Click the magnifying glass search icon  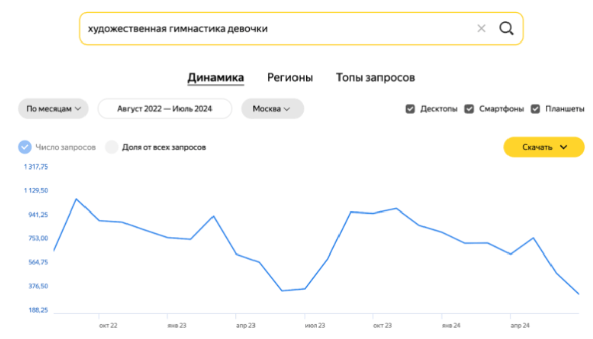click(506, 28)
